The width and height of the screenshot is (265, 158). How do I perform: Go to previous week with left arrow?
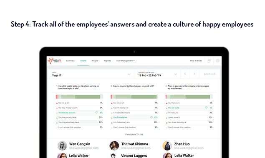pos(185,74)
